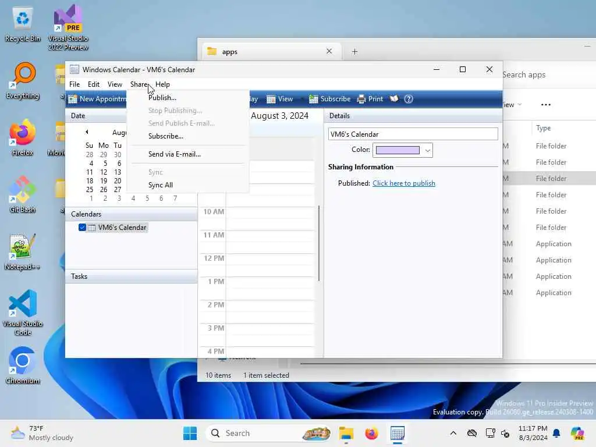
Task: Click the 10 AM time slot
Action: [x=270, y=218]
